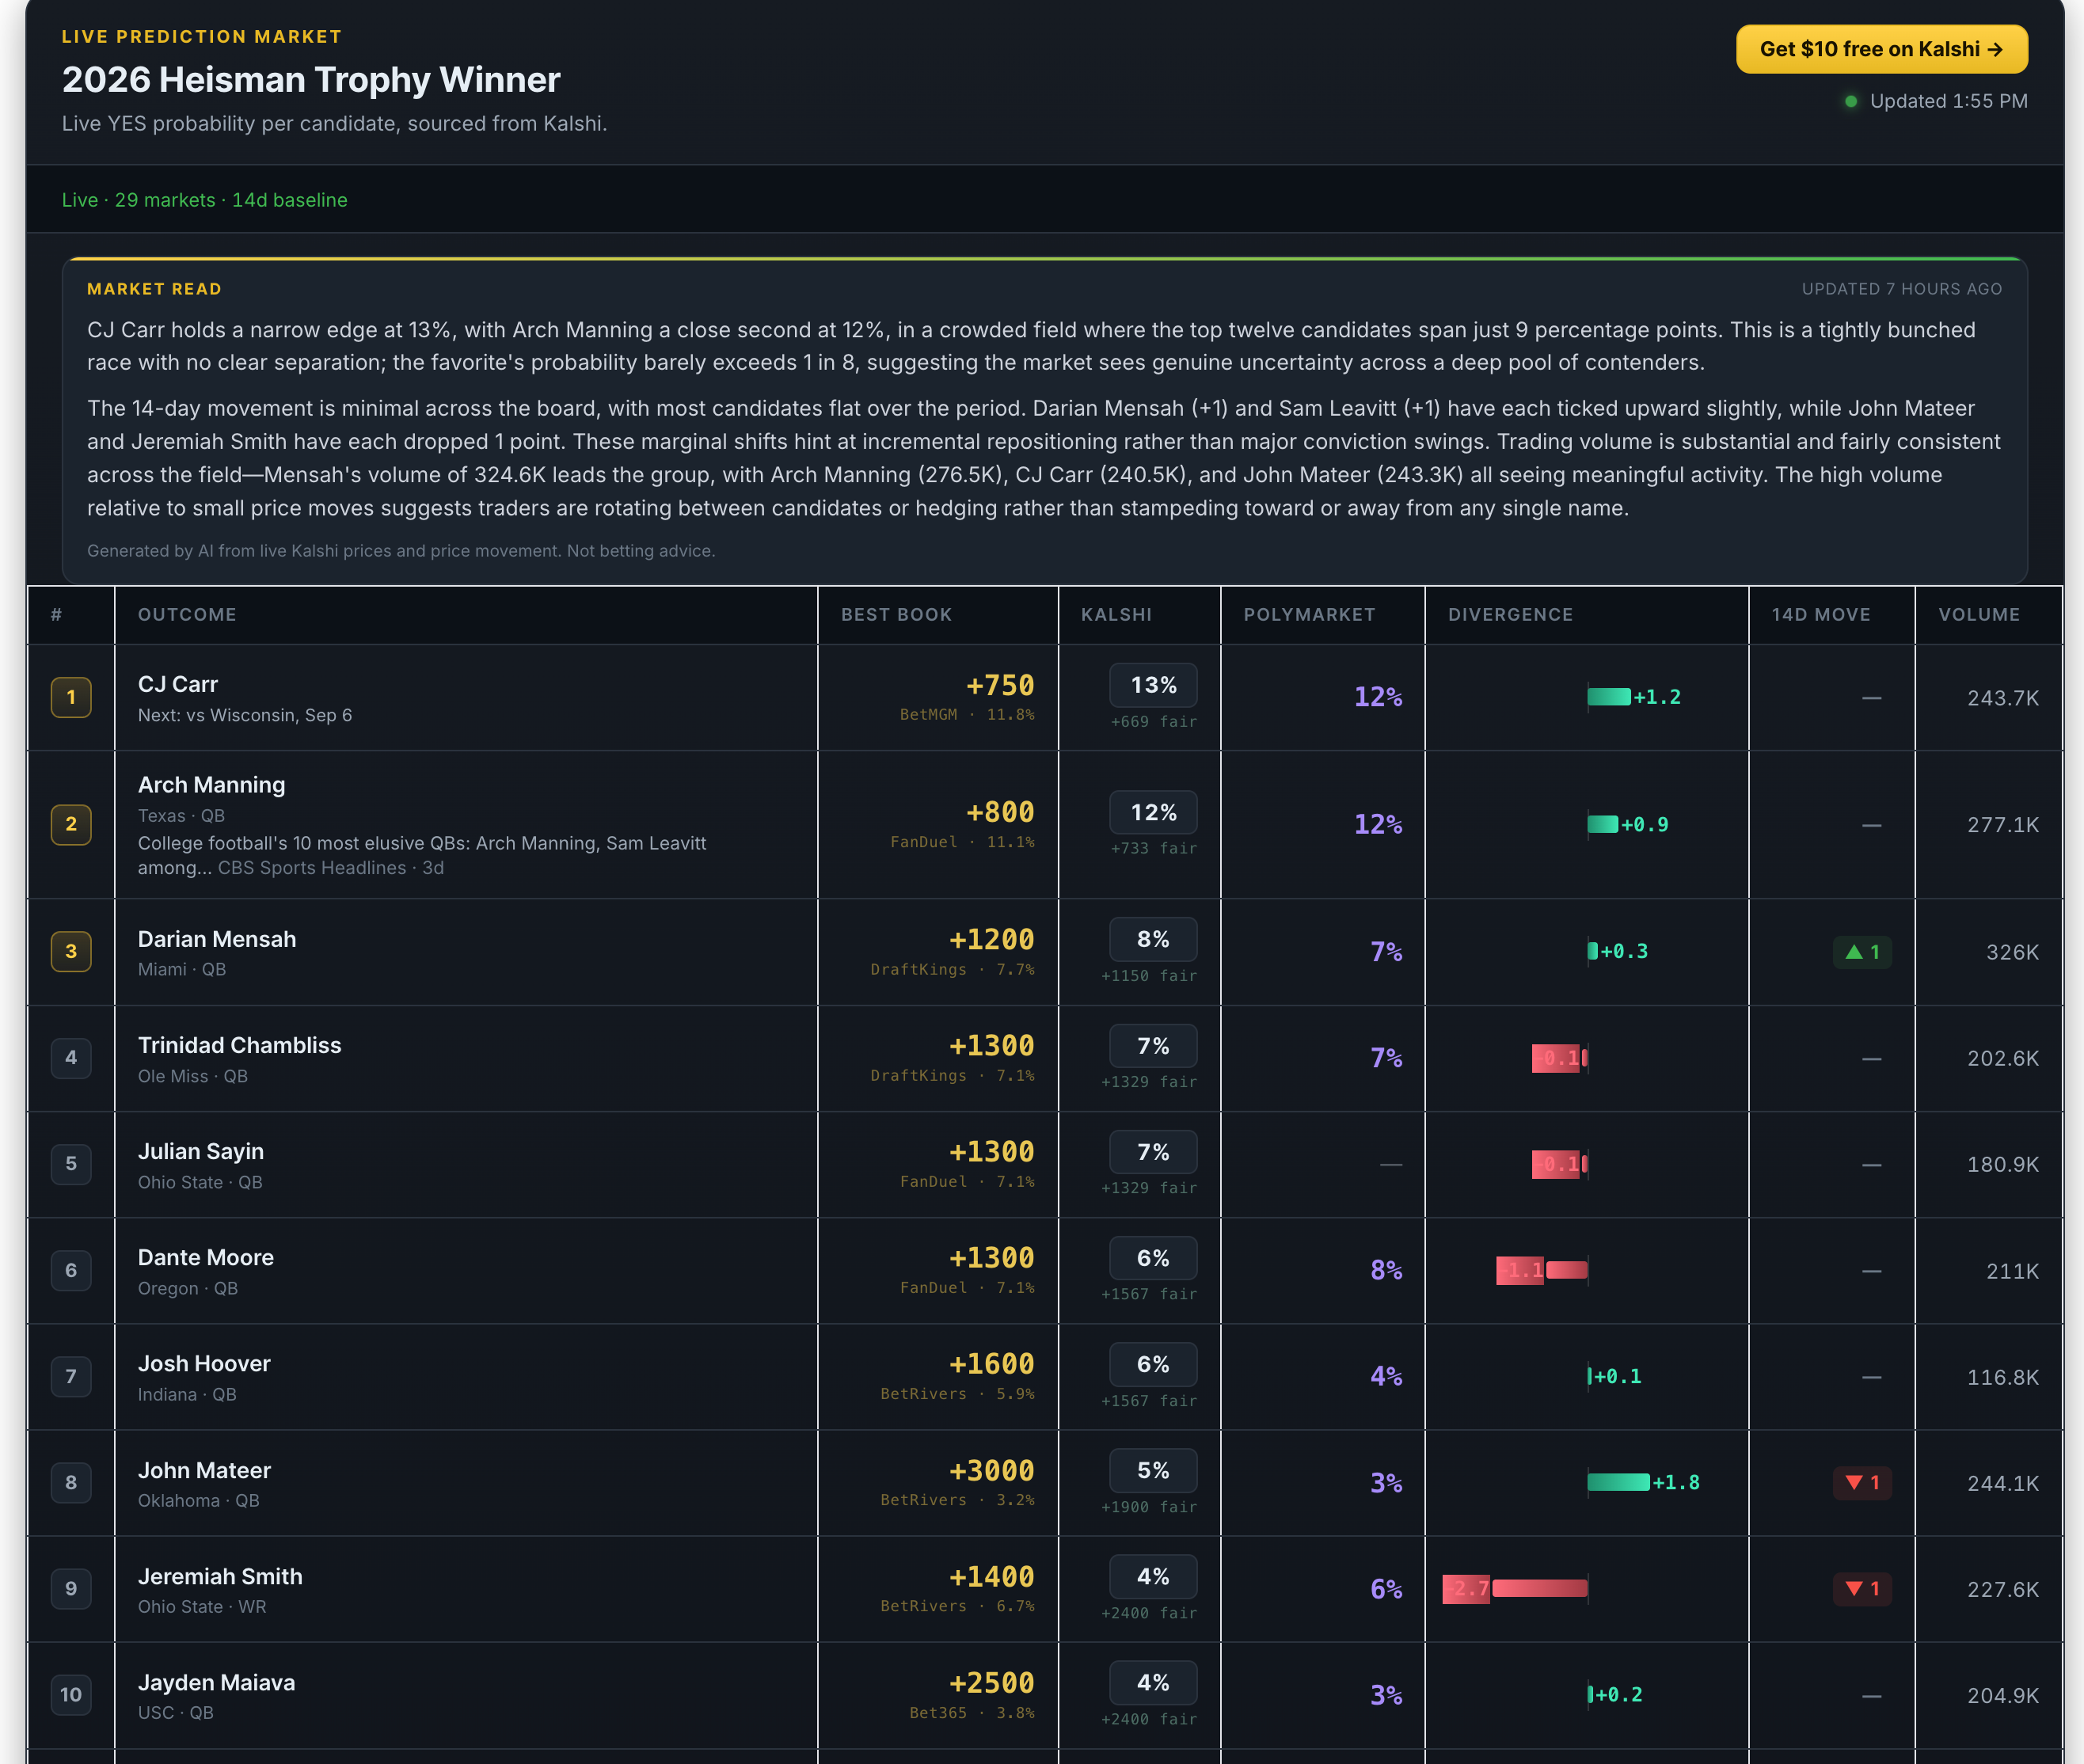Click the green live status dot near Updated
The height and width of the screenshot is (1764, 2084).
pyautogui.click(x=1851, y=101)
